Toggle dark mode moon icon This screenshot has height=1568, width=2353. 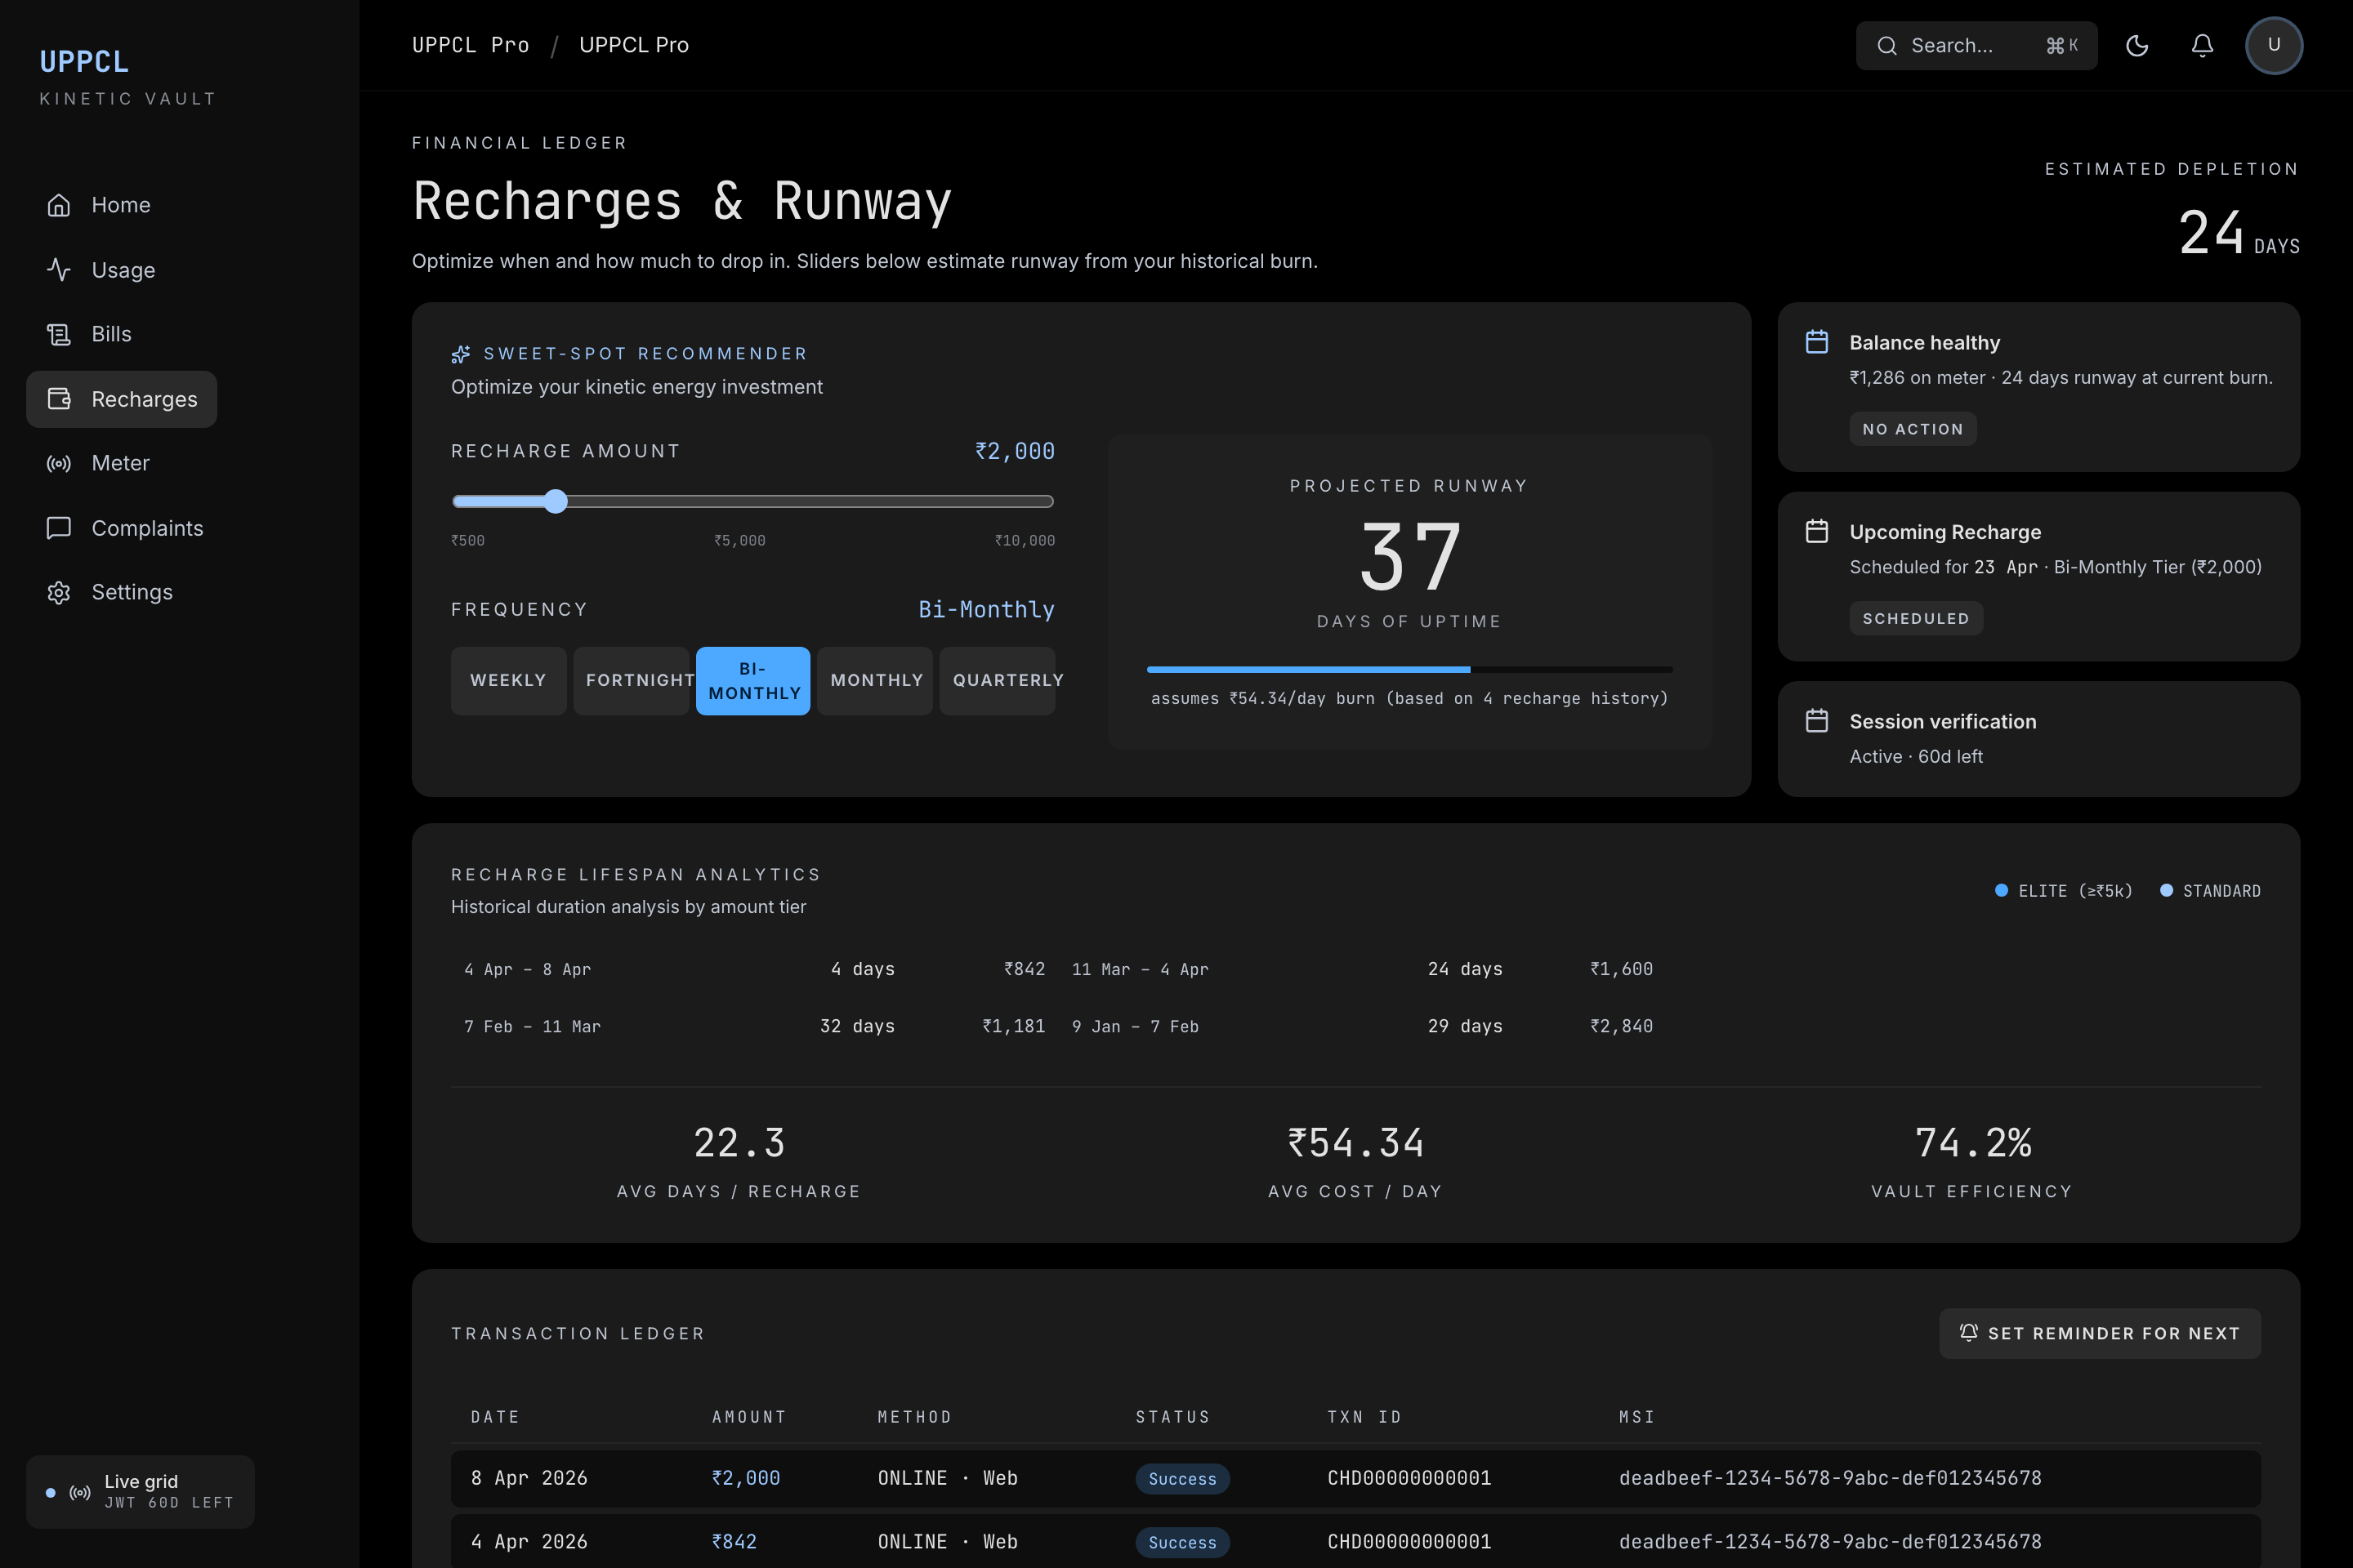pyautogui.click(x=2136, y=46)
